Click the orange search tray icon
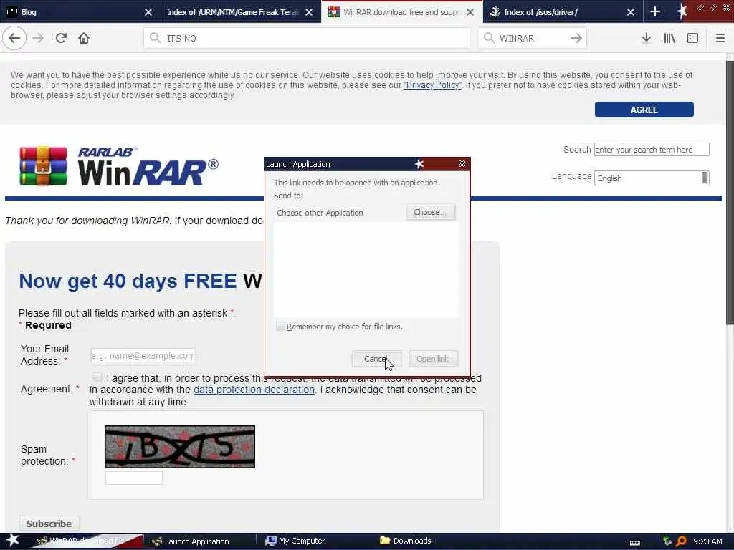Image resolution: width=734 pixels, height=550 pixels. point(682,541)
